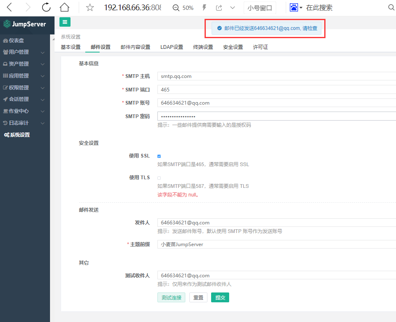Click the browser address bar URL

tap(132, 7)
